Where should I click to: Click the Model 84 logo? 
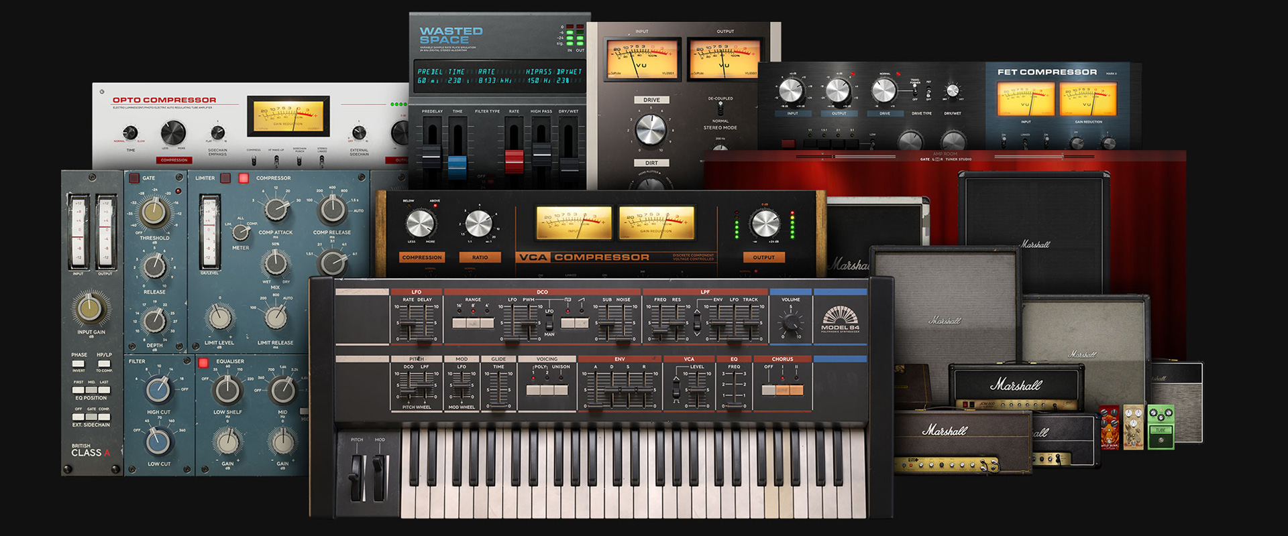[x=840, y=319]
